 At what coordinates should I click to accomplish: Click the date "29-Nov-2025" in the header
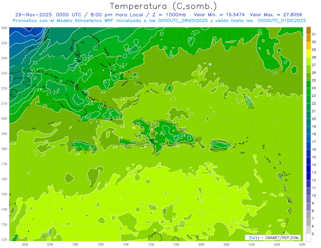(33, 15)
